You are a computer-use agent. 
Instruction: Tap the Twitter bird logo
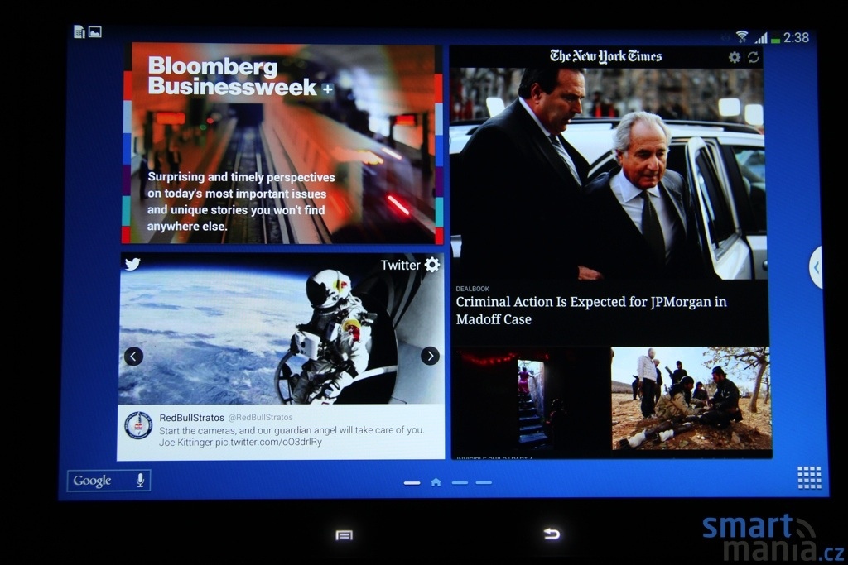(x=132, y=264)
